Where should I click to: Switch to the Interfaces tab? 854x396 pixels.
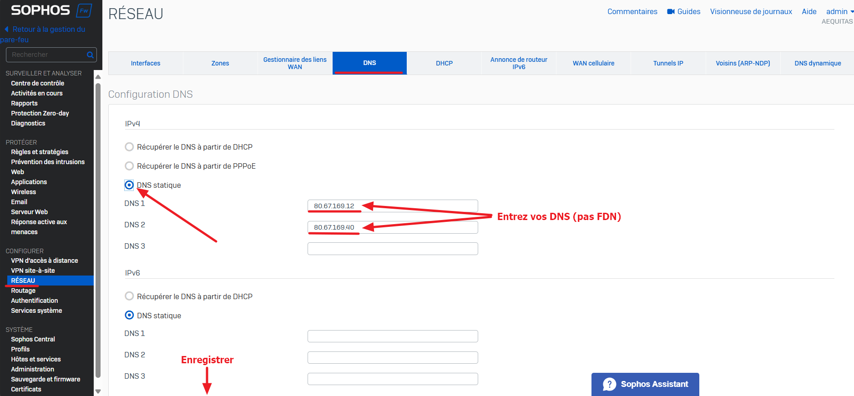click(x=146, y=63)
